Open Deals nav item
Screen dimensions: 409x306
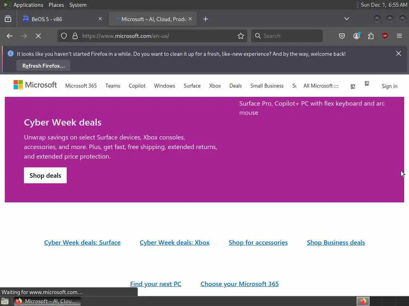click(236, 86)
